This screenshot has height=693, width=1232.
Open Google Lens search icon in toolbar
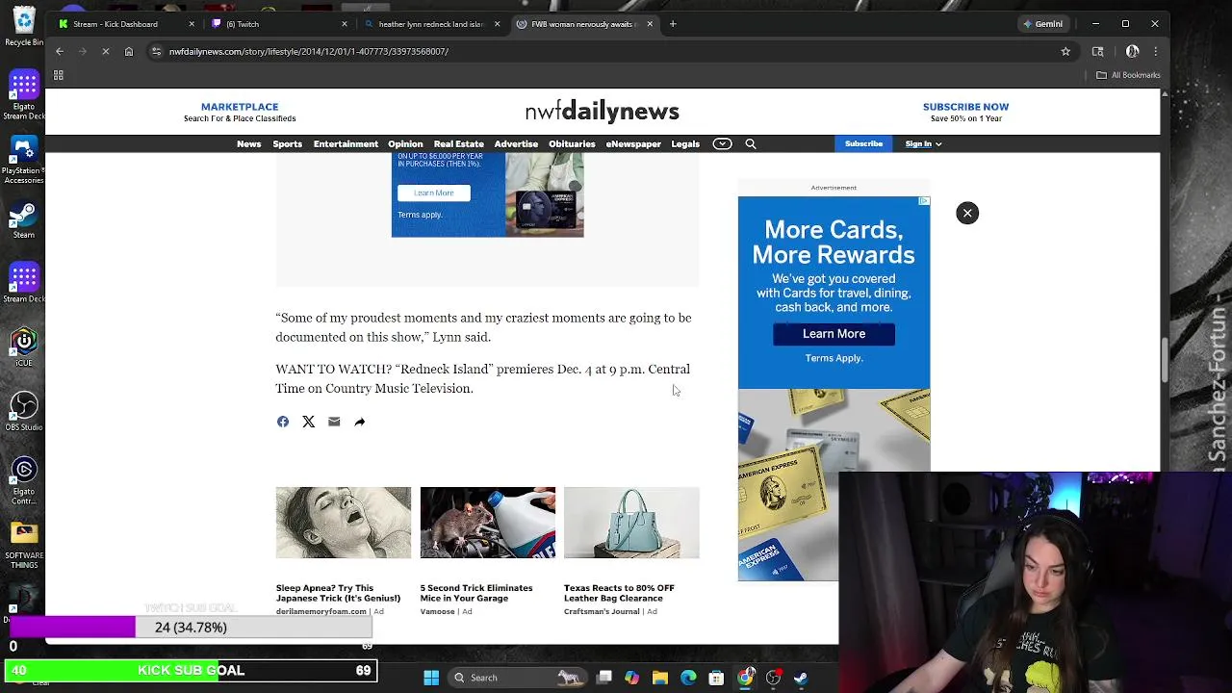1098,51
